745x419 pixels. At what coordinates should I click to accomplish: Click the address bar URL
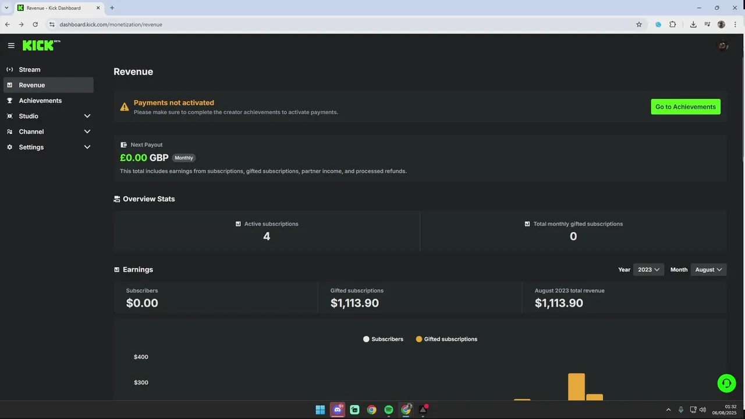(111, 24)
